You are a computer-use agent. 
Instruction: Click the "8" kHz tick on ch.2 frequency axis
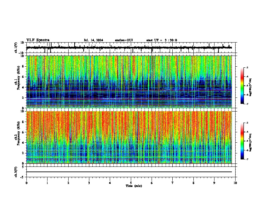coord(23,122)
